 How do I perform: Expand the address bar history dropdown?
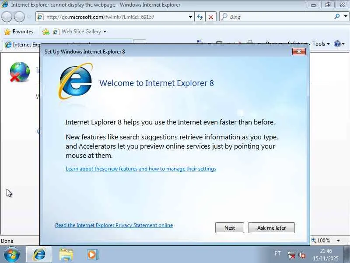pos(190,17)
